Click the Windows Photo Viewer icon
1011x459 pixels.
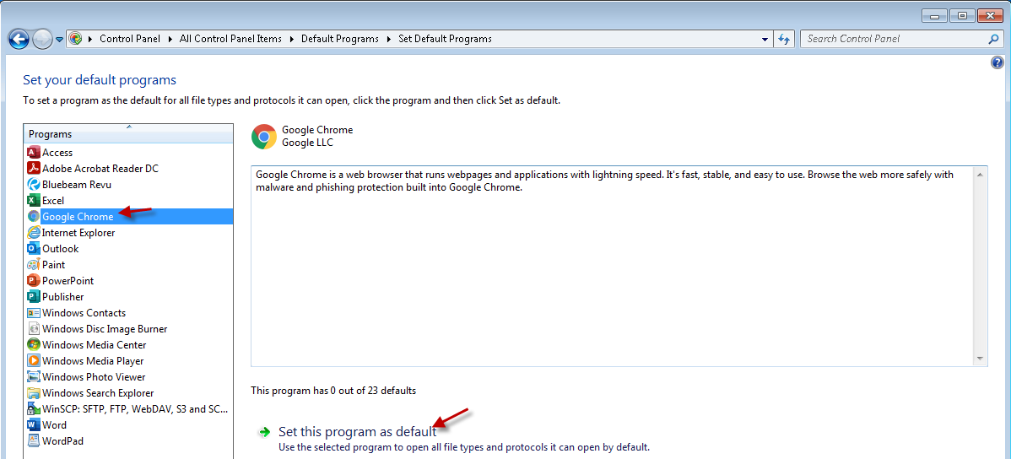coord(34,377)
